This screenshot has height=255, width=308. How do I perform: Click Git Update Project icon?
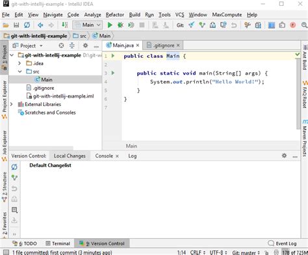(x=192, y=25)
